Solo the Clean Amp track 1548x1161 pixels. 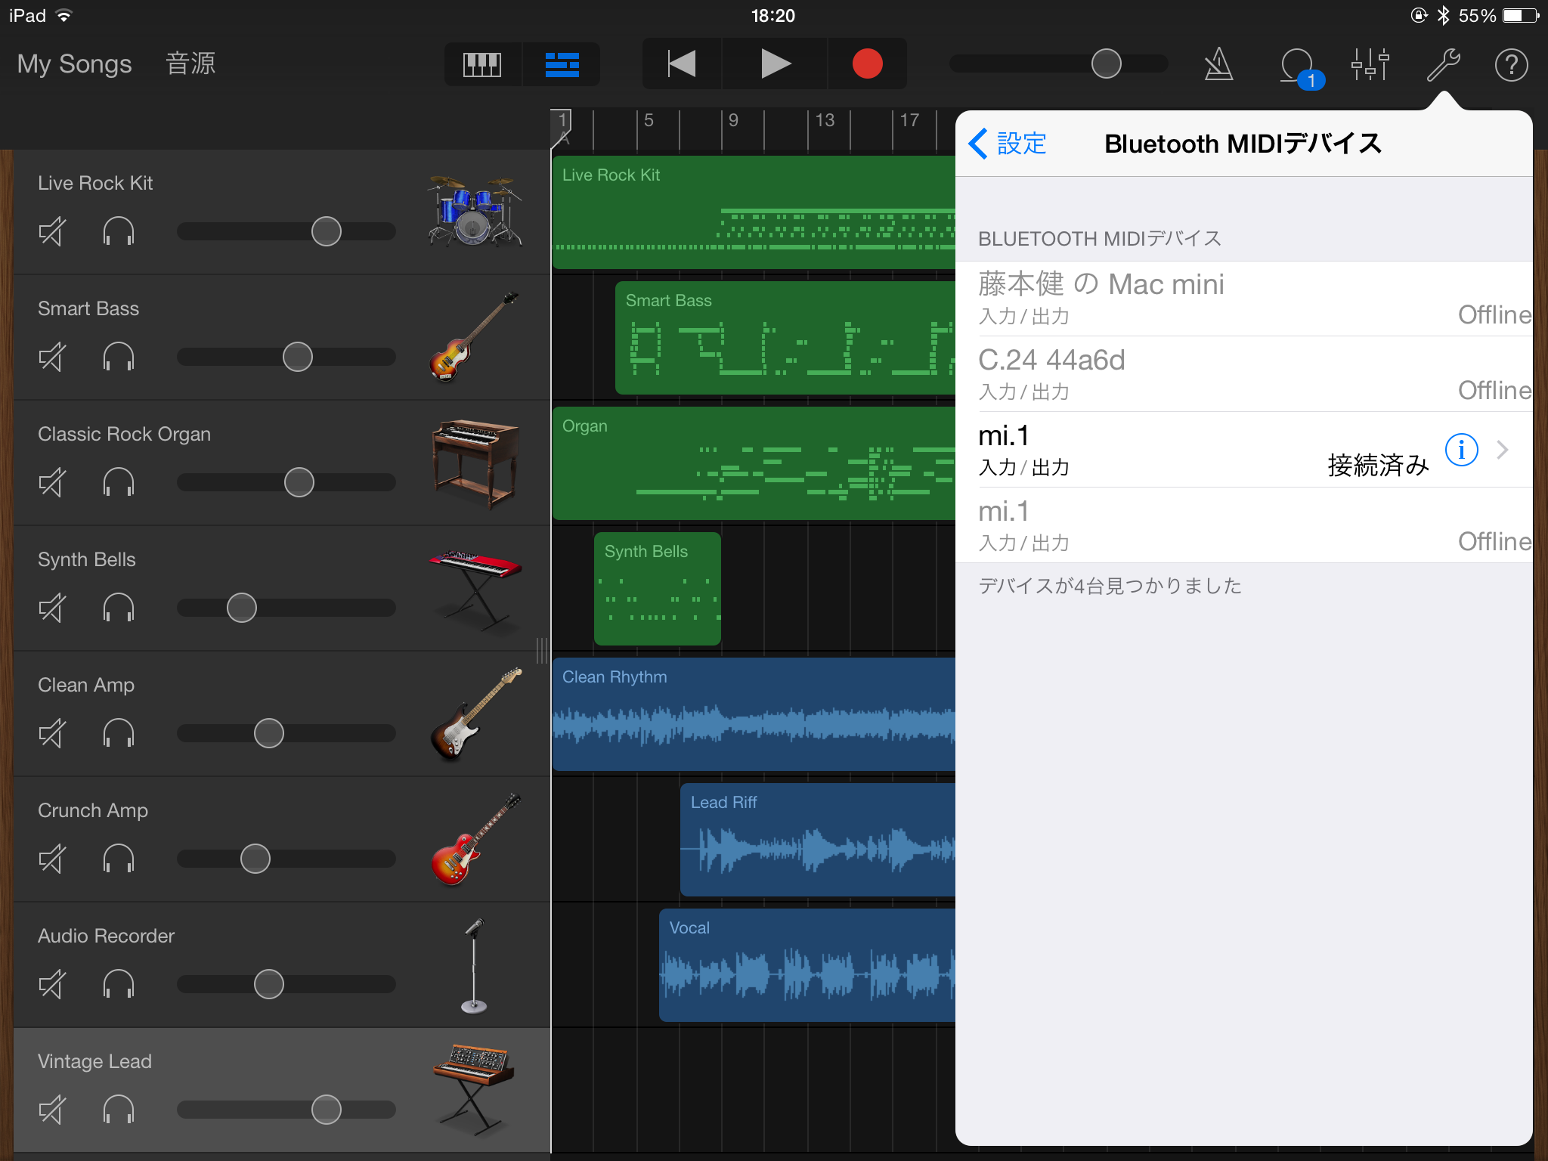(119, 733)
